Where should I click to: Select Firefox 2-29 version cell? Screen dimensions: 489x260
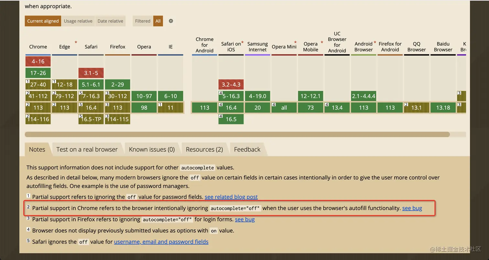(x=118, y=84)
